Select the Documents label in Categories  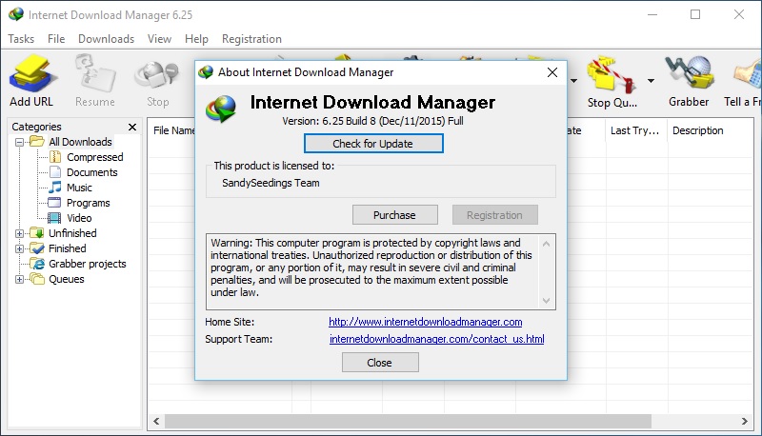click(91, 172)
